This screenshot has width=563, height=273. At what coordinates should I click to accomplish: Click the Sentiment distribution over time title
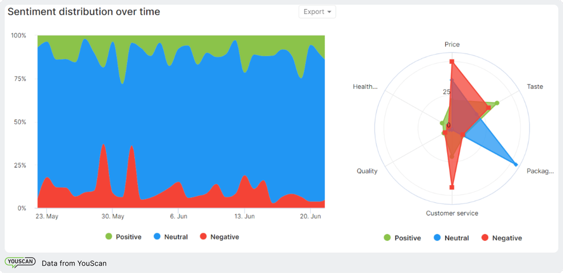(x=84, y=11)
